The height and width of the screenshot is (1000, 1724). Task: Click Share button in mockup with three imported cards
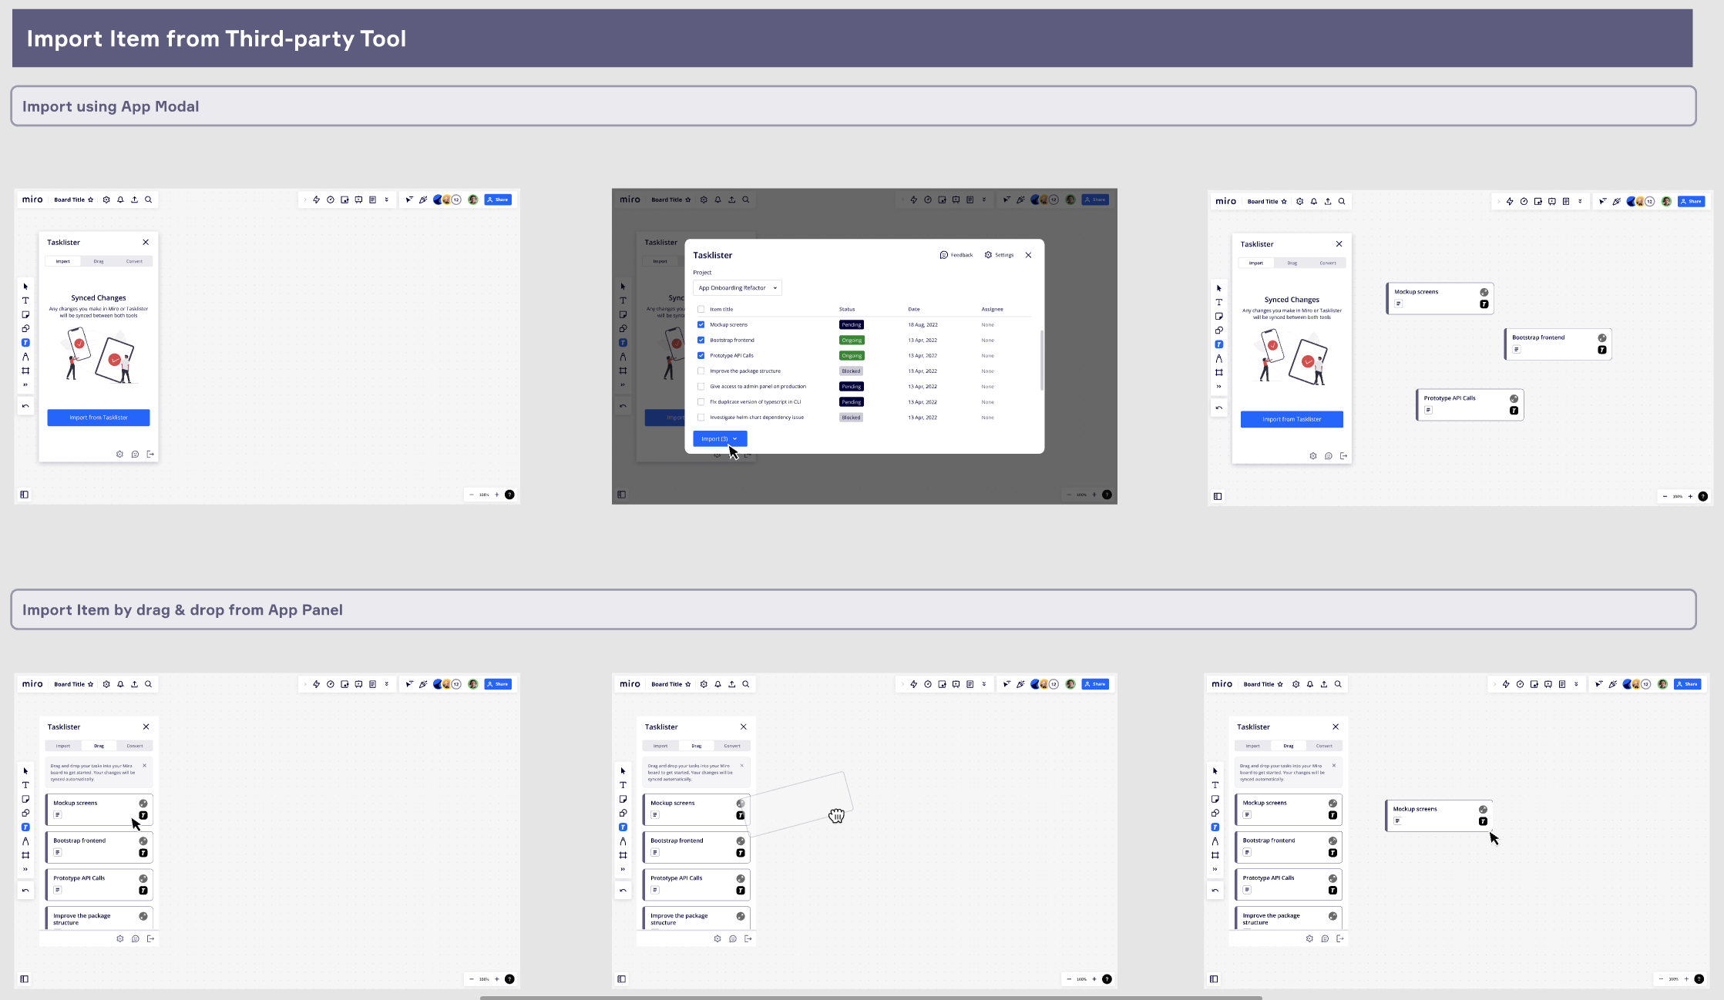tap(1691, 201)
